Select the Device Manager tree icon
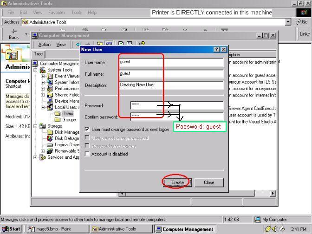 click(50, 101)
